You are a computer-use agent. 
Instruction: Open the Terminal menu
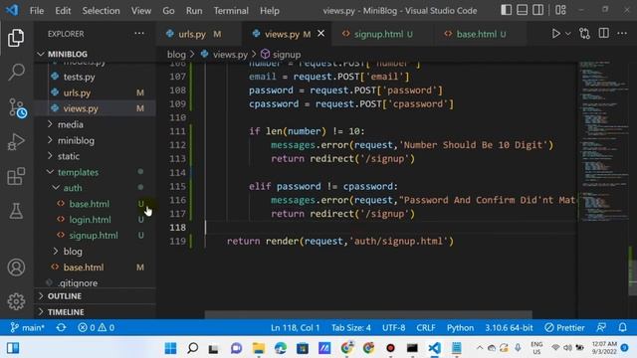231,11
